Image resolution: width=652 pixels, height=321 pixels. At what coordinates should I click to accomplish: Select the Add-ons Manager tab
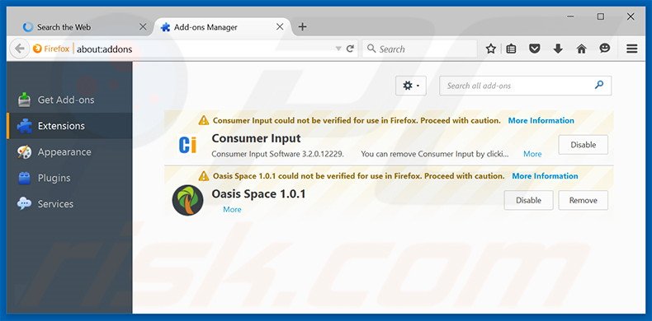point(222,27)
